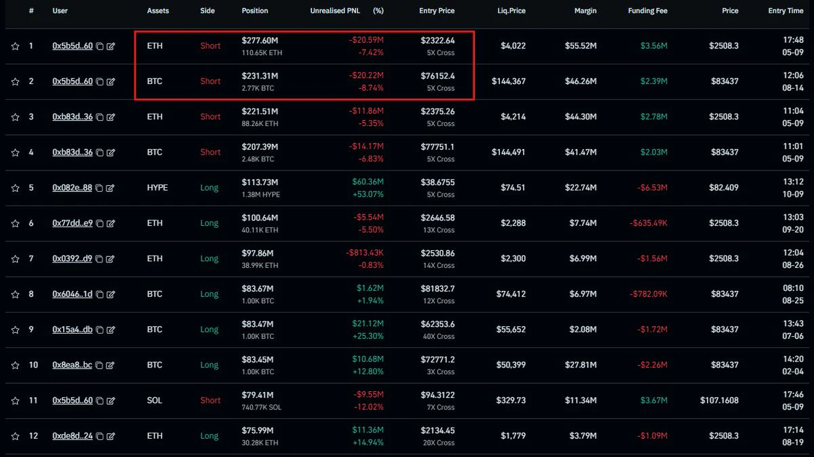Viewport: 814px width, 457px height.
Task: Click the -$635.49K funding fee value
Action: [x=648, y=223]
